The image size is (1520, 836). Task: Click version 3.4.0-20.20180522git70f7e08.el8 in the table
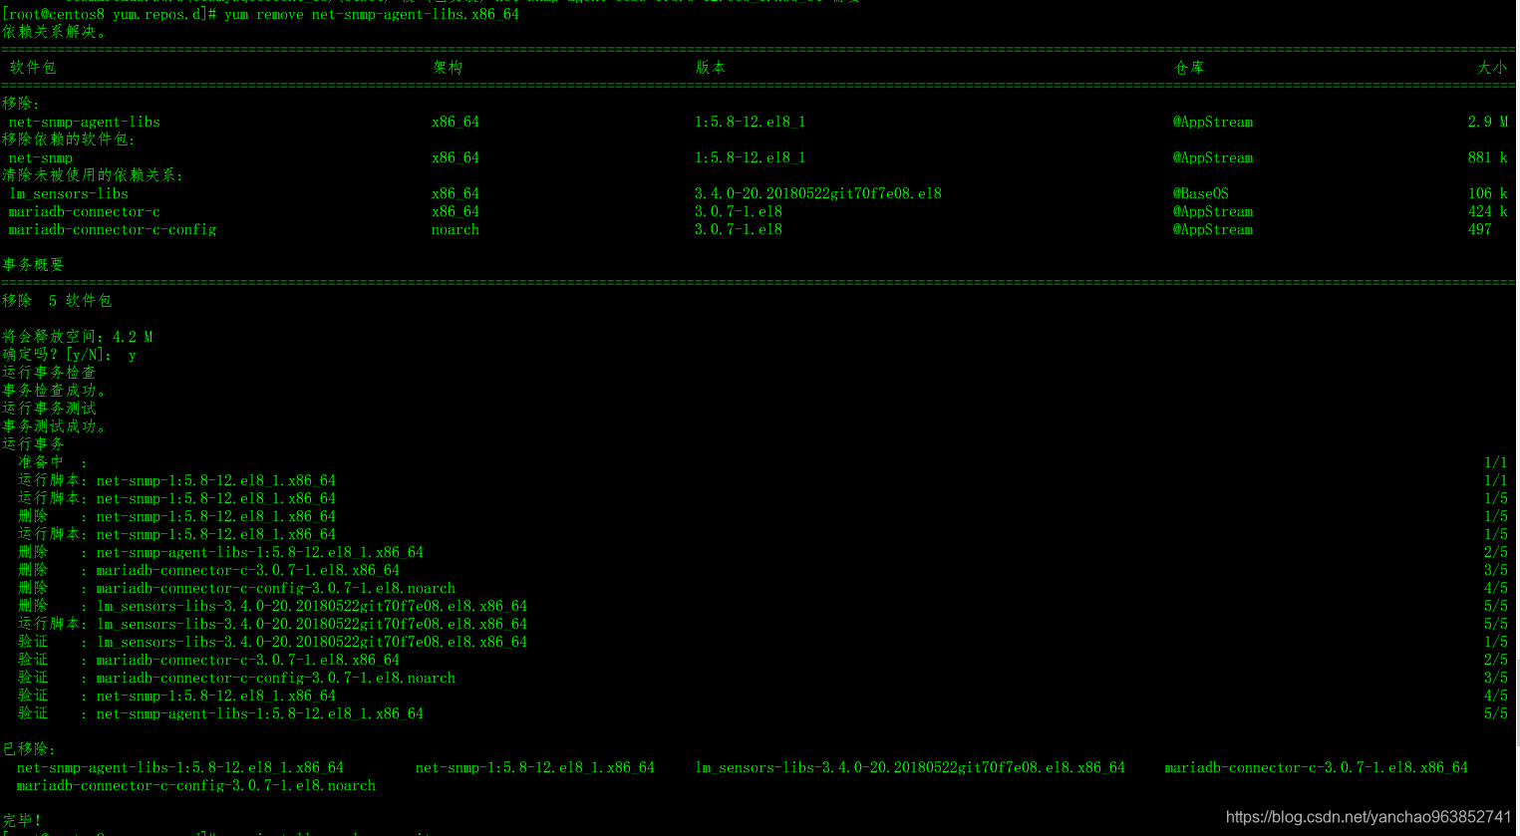pyautogui.click(x=818, y=193)
